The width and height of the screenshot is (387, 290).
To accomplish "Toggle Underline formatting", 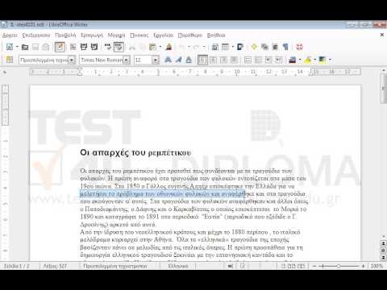I will coord(189,60).
